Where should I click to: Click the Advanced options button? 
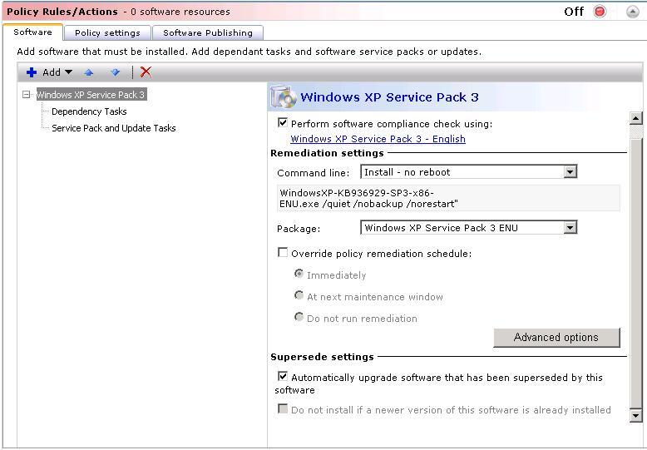click(x=556, y=337)
